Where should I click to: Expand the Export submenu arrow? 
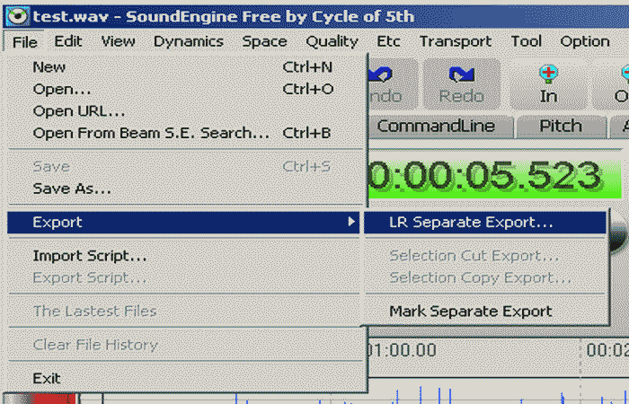(x=352, y=222)
